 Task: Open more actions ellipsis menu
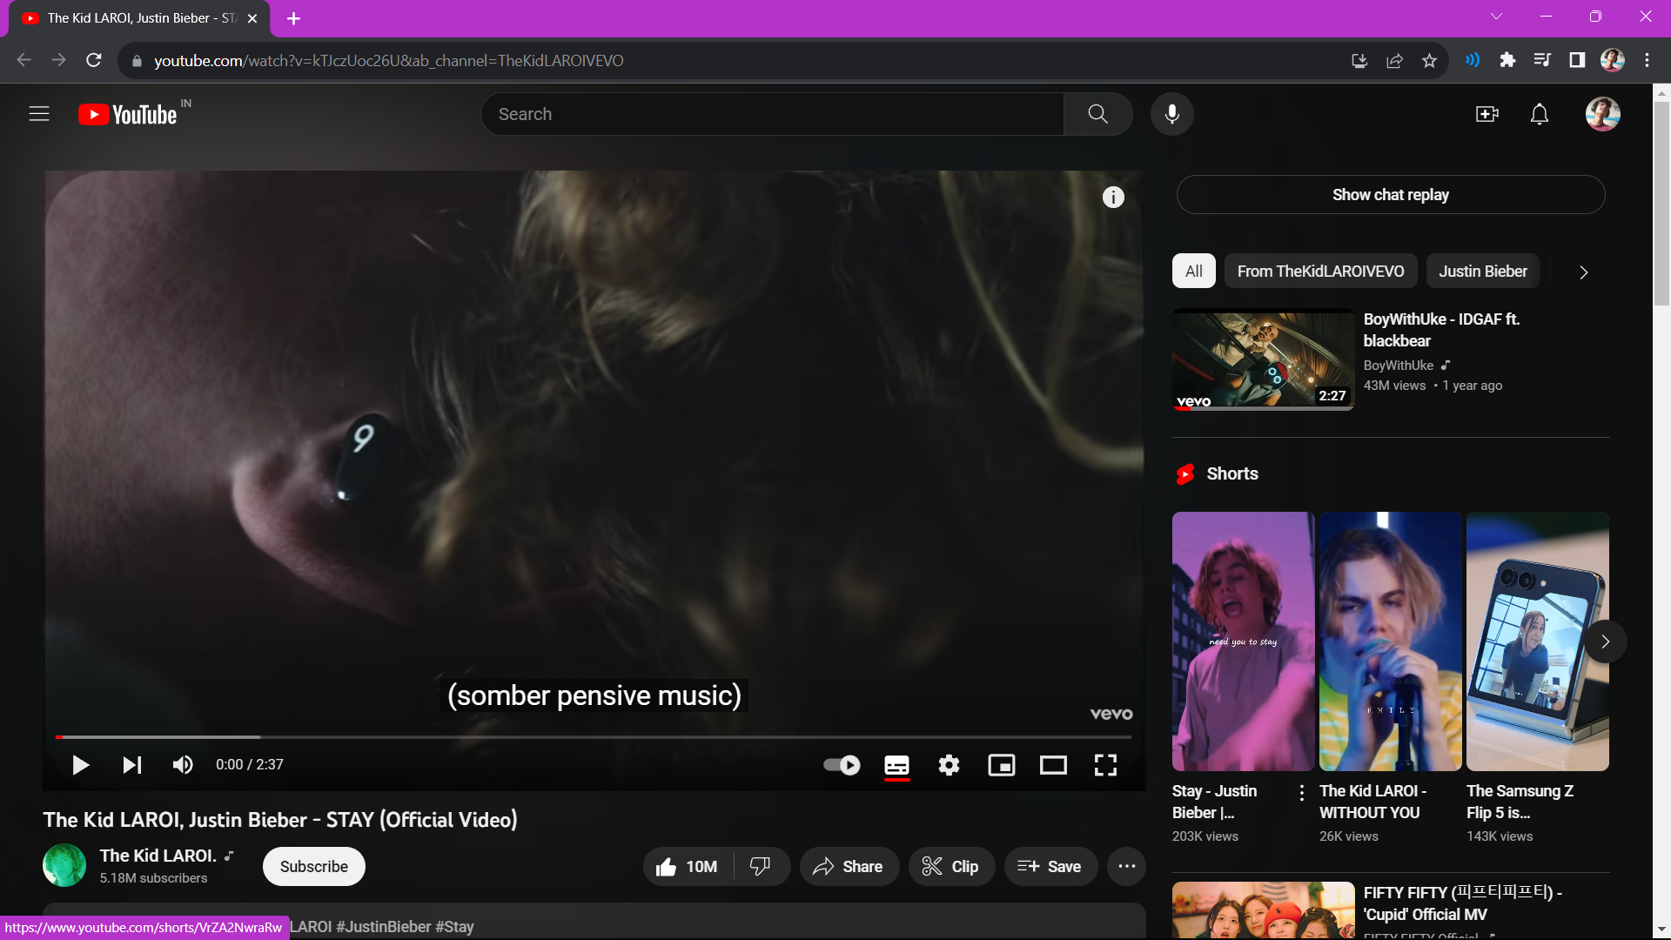(1126, 867)
